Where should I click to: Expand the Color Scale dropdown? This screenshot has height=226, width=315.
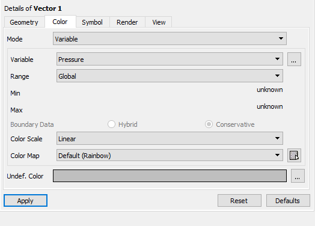click(170, 138)
